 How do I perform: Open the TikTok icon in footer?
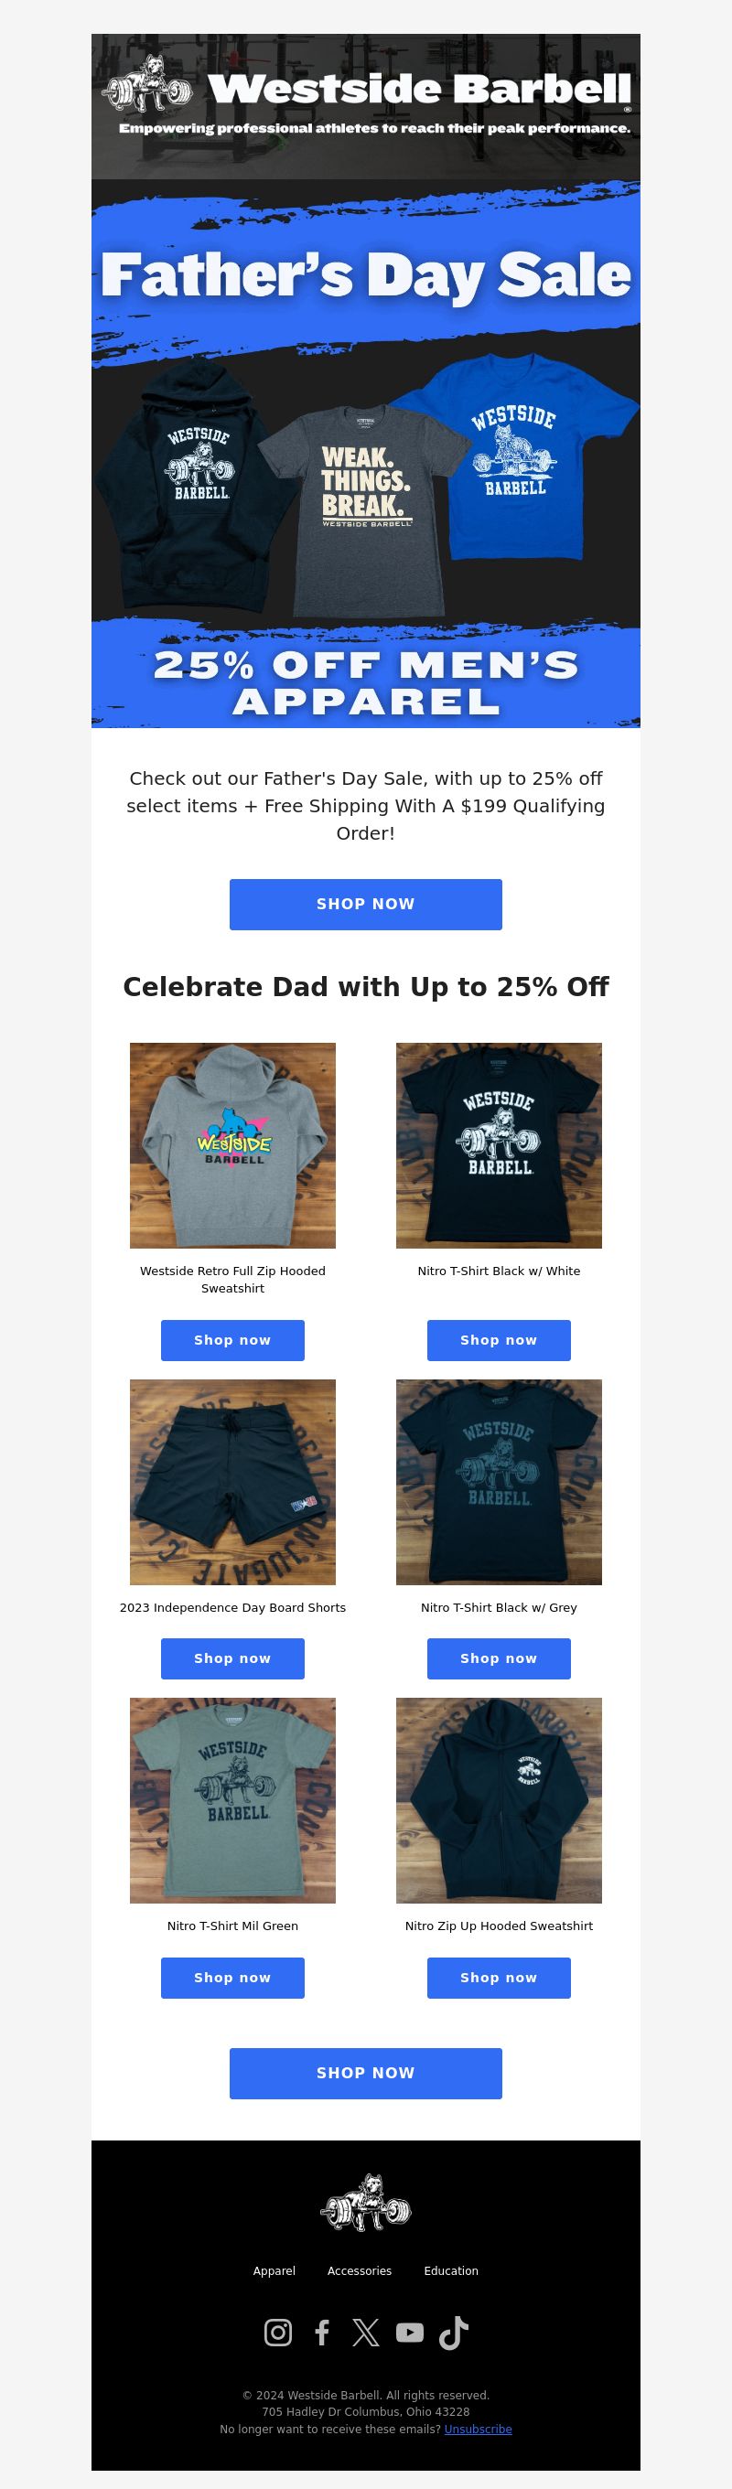(454, 2333)
